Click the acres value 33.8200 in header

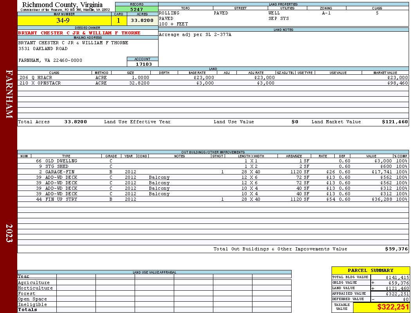(142, 20)
